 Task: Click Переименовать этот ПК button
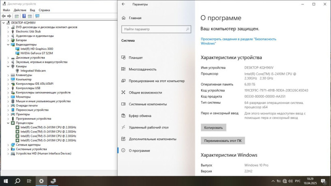[223, 141]
